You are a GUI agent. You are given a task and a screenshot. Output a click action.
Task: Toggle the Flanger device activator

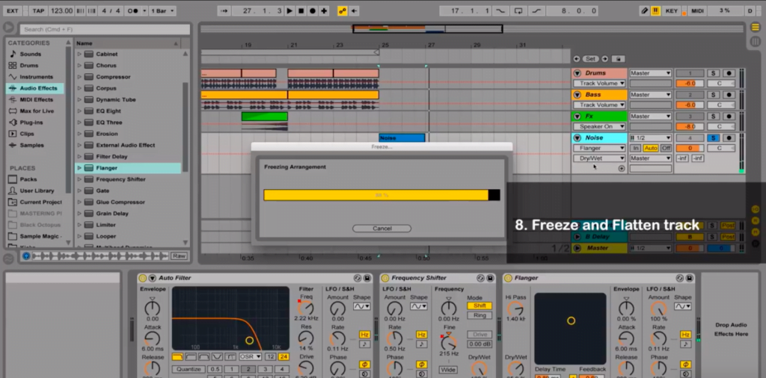click(508, 278)
